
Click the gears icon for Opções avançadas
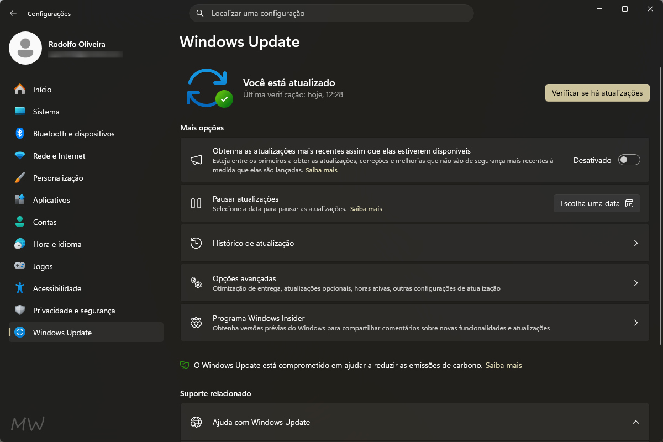[x=196, y=283]
